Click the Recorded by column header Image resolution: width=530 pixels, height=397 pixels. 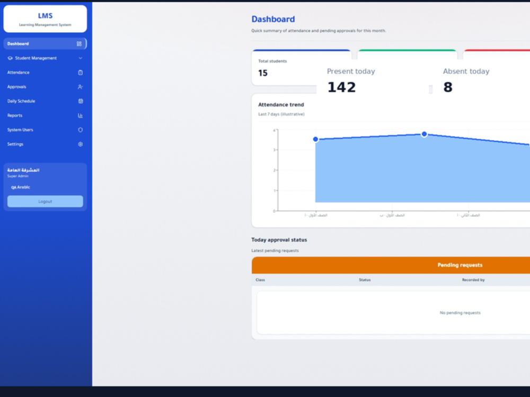[473, 280]
